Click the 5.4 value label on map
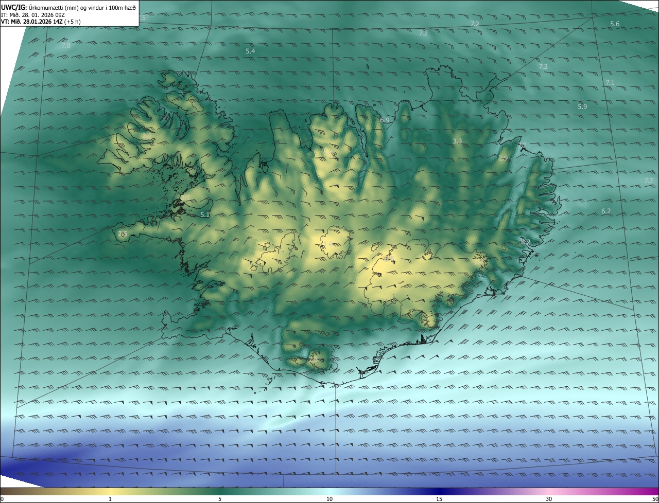This screenshot has width=659, height=503. tap(250, 51)
